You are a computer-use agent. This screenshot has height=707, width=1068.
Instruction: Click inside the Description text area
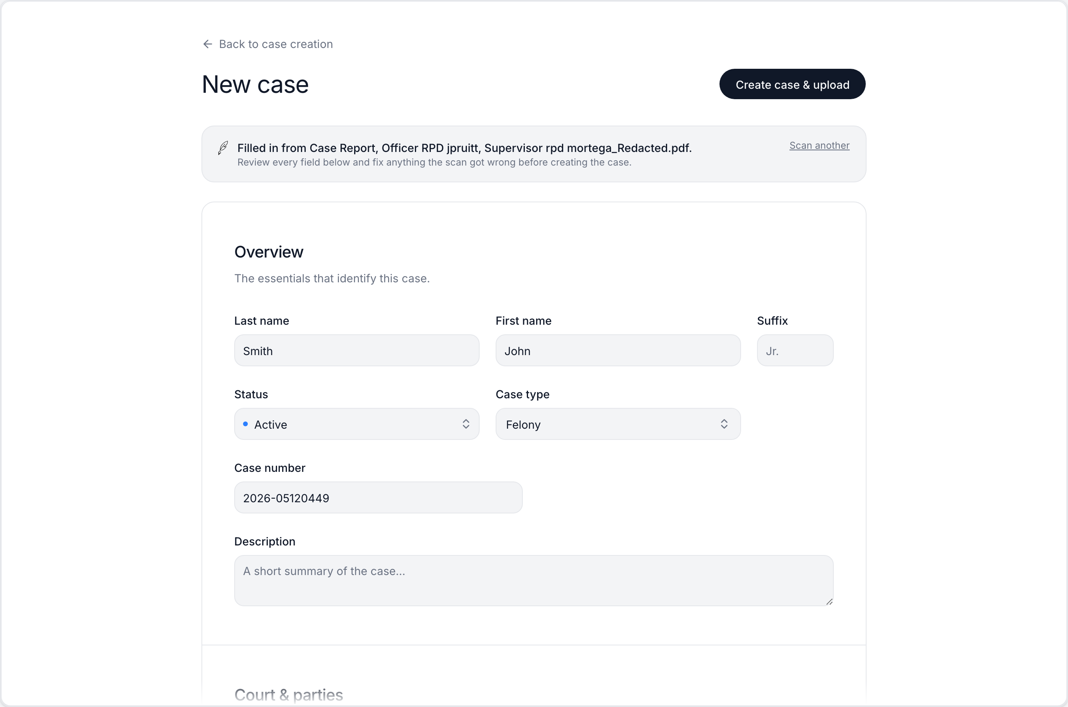tap(534, 581)
